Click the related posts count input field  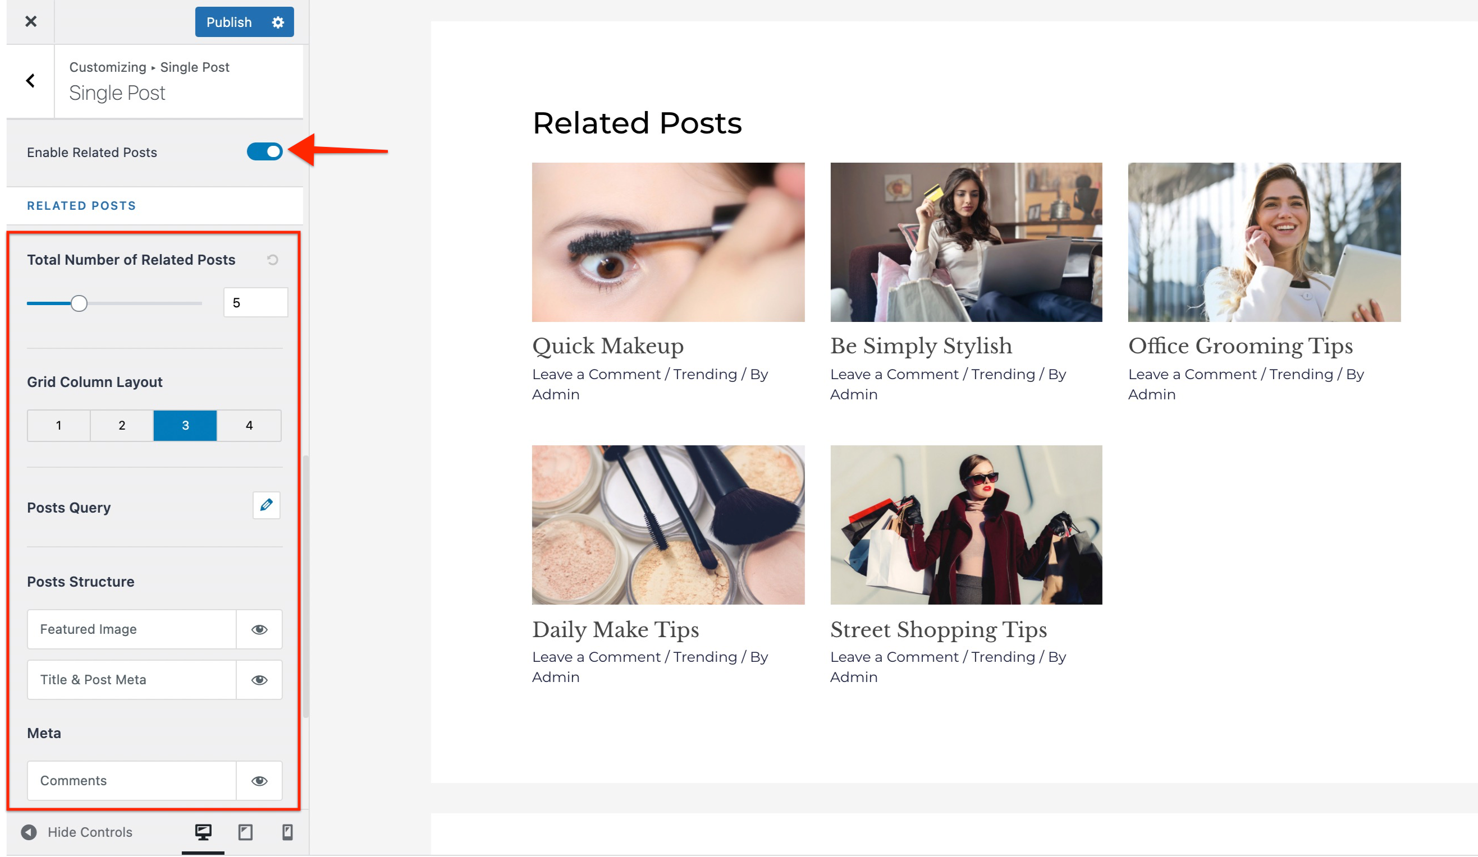255,302
